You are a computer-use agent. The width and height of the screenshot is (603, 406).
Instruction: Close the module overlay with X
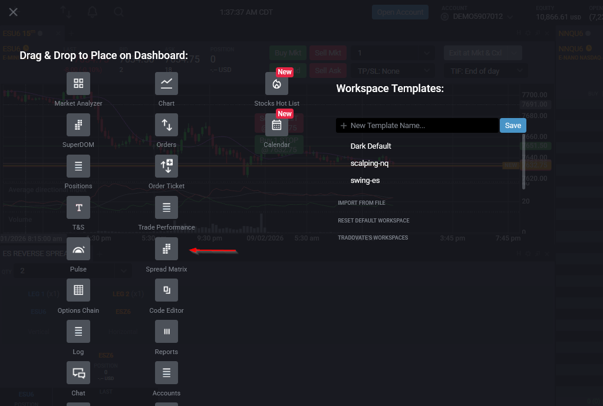14,12
